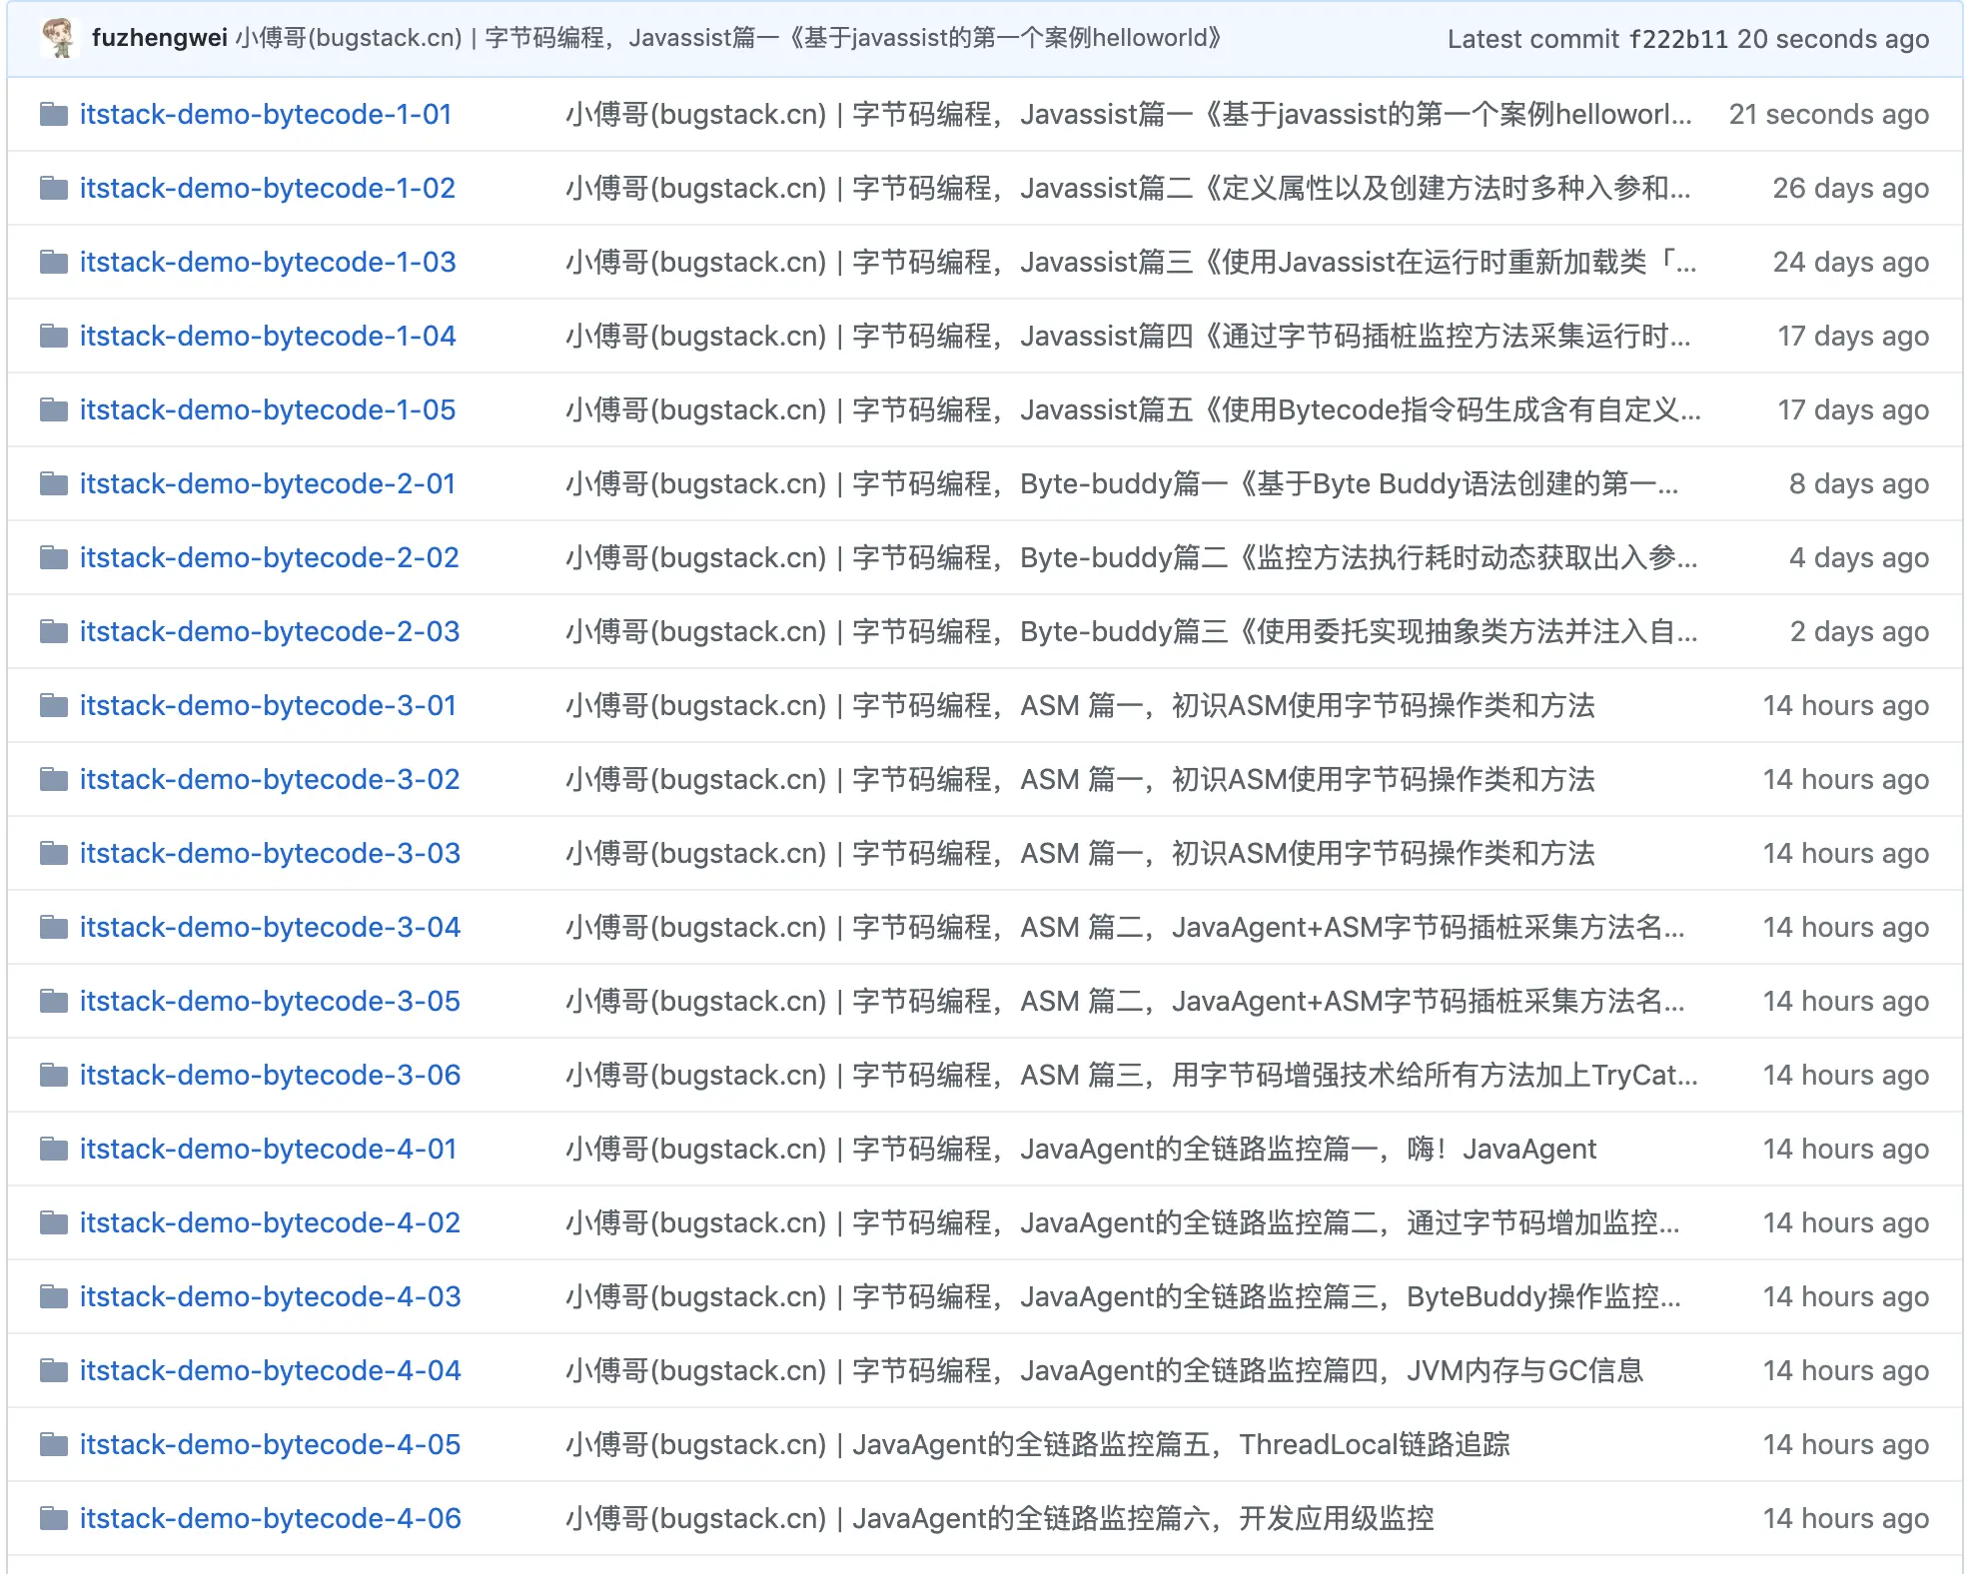This screenshot has width=1974, height=1574.
Task: Open fuzhengwei author profile link
Action: coord(159,38)
